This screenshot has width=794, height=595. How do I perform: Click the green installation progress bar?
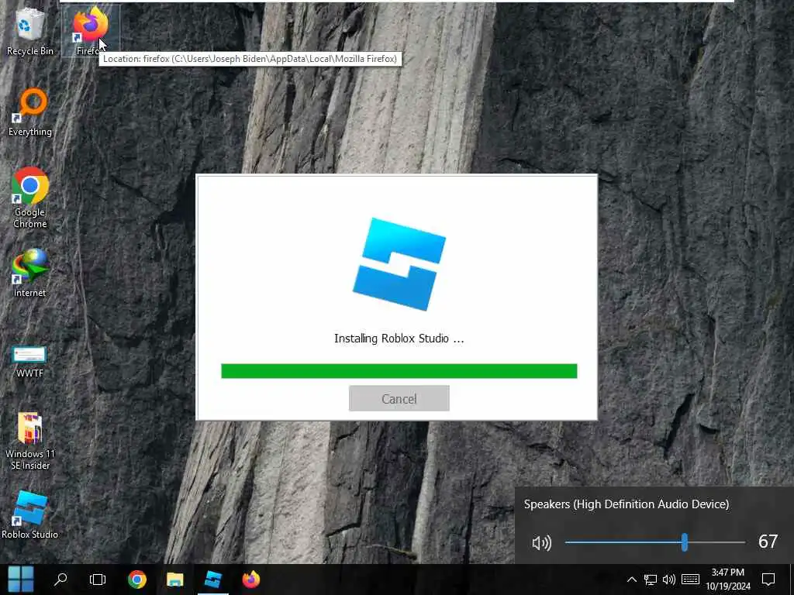point(399,371)
